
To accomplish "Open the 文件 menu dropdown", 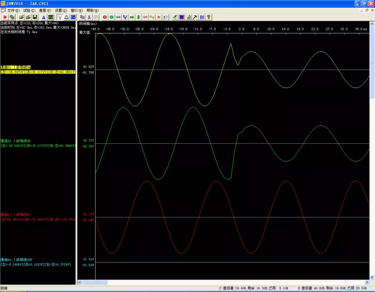I will [x=13, y=10].
